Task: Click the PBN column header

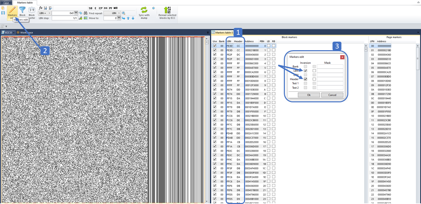Action: click(262, 41)
